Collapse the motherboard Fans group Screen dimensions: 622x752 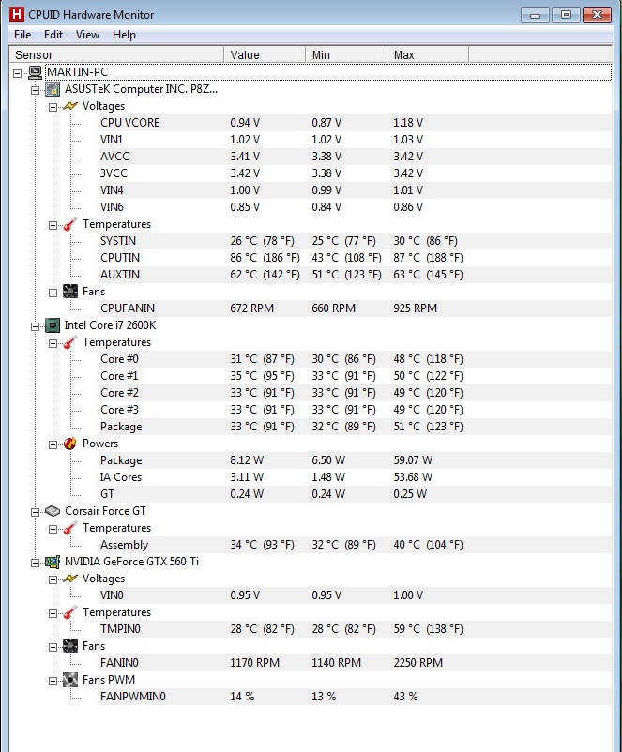53,293
